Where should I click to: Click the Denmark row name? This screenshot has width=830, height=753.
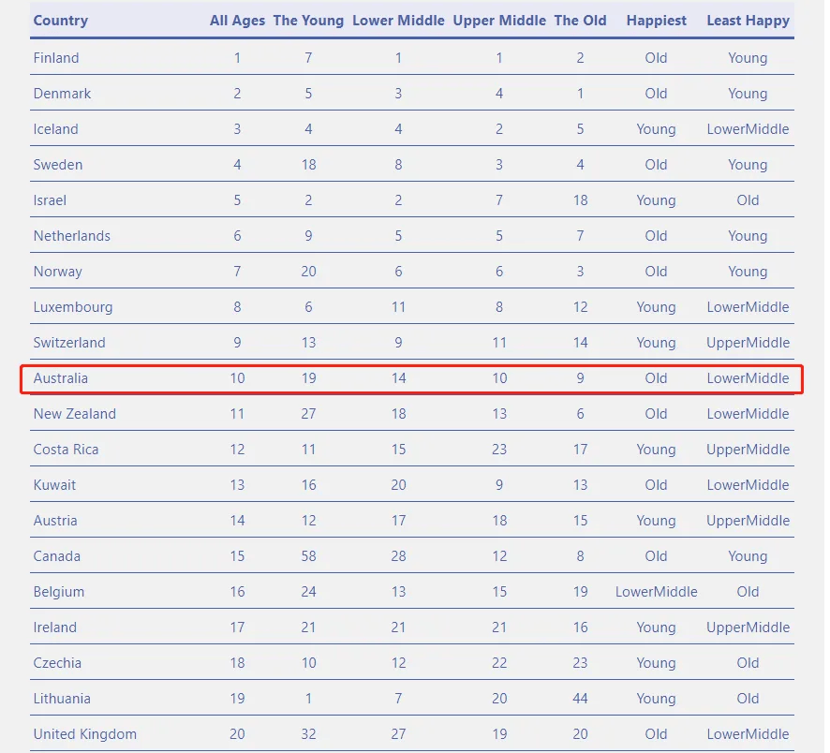[x=62, y=94]
